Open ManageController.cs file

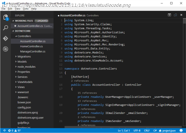click(33, 51)
